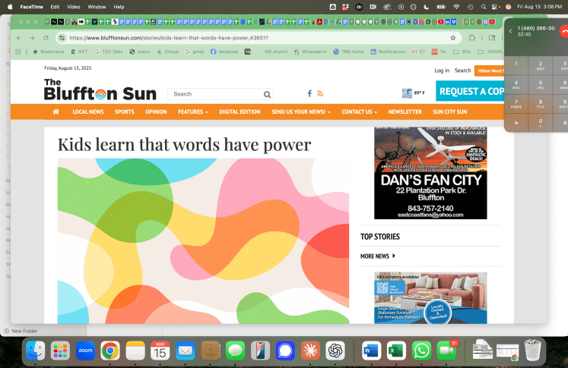Viewport: 568px width, 368px height.
Task: Expand the Features dropdown menu
Action: pos(192,112)
